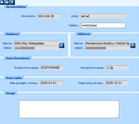This screenshot has height=124, width=139.
Task: Click Odbiorca Nazwa field Ministerstwo Rodziny
Action: click(108, 43)
